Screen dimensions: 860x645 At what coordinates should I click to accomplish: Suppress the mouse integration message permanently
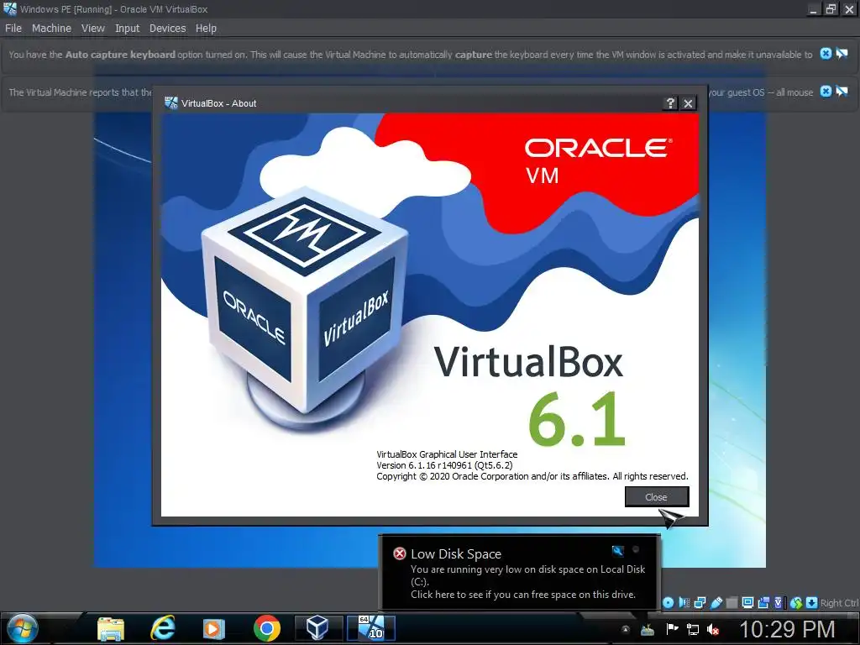[x=842, y=92]
